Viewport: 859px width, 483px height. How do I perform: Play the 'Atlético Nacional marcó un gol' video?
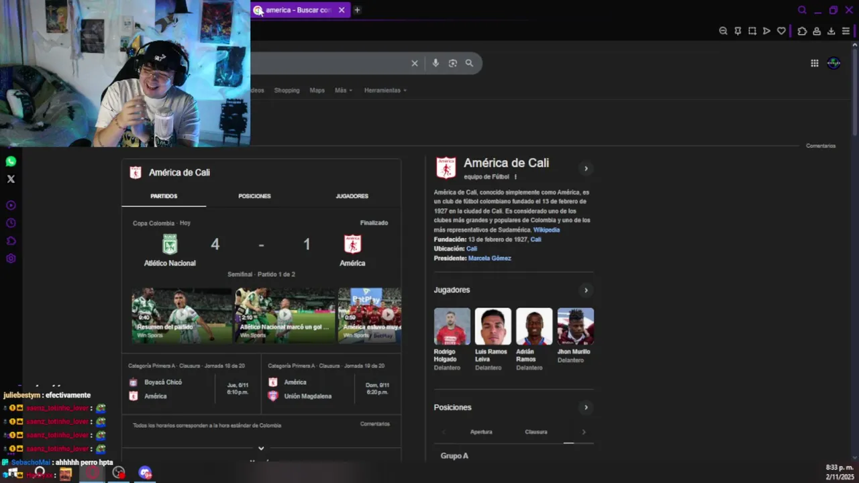(x=285, y=315)
